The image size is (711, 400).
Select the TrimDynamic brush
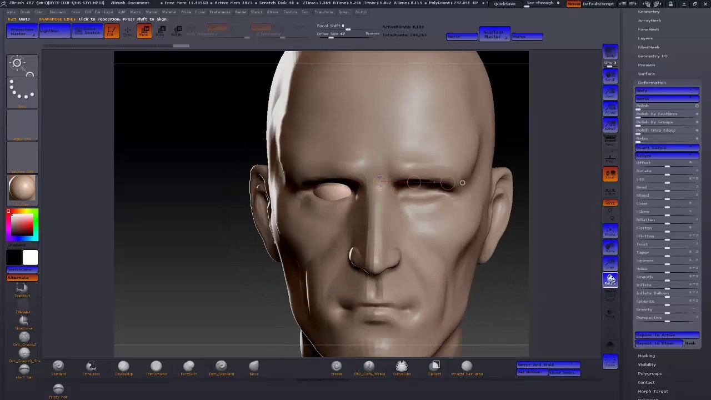click(x=156, y=367)
